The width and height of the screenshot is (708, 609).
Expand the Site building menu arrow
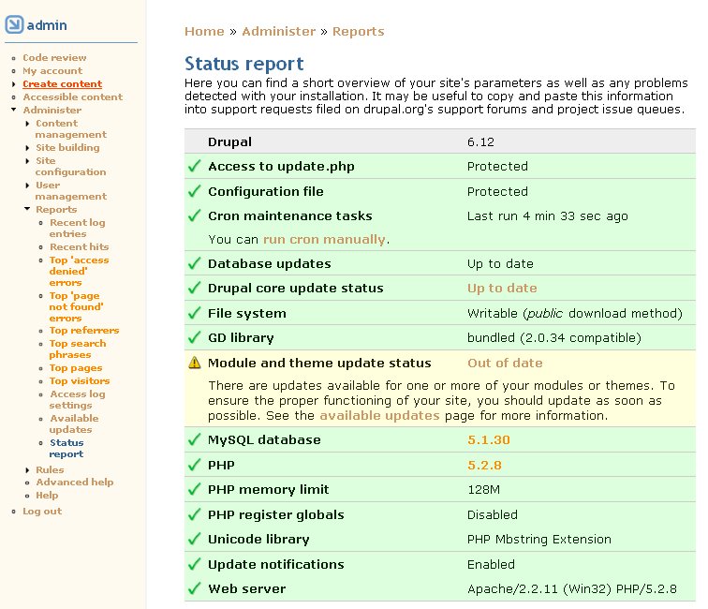(27, 148)
